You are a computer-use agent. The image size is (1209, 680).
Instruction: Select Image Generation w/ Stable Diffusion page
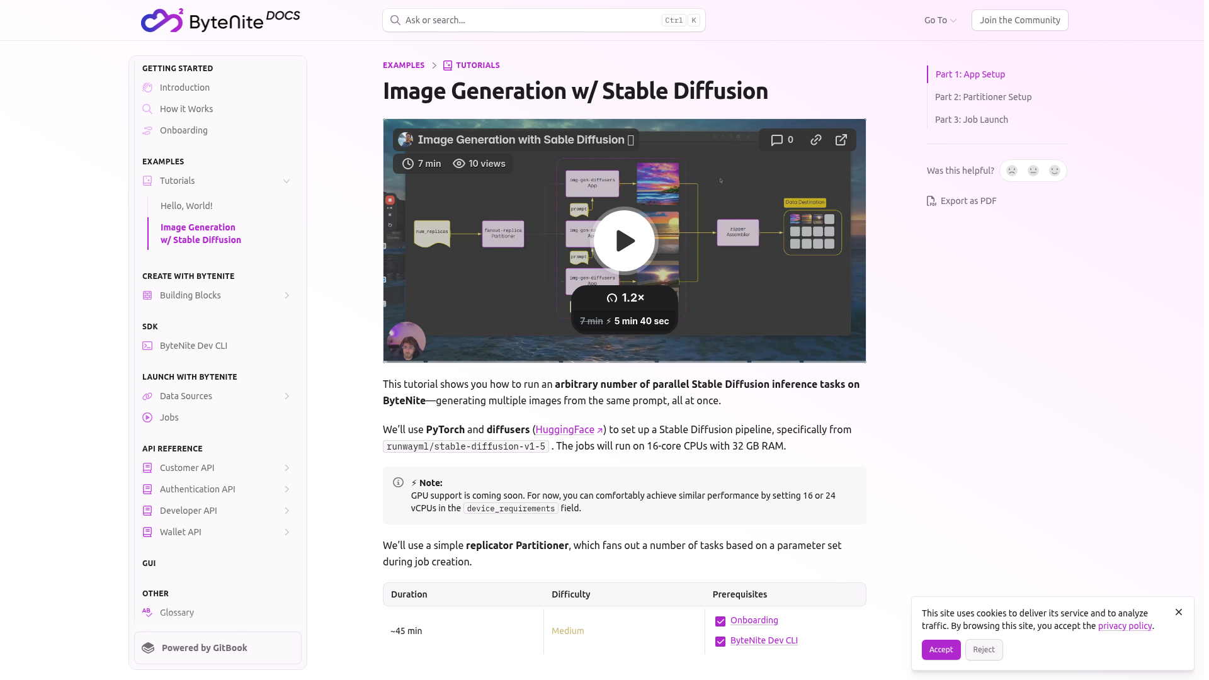[201, 234]
